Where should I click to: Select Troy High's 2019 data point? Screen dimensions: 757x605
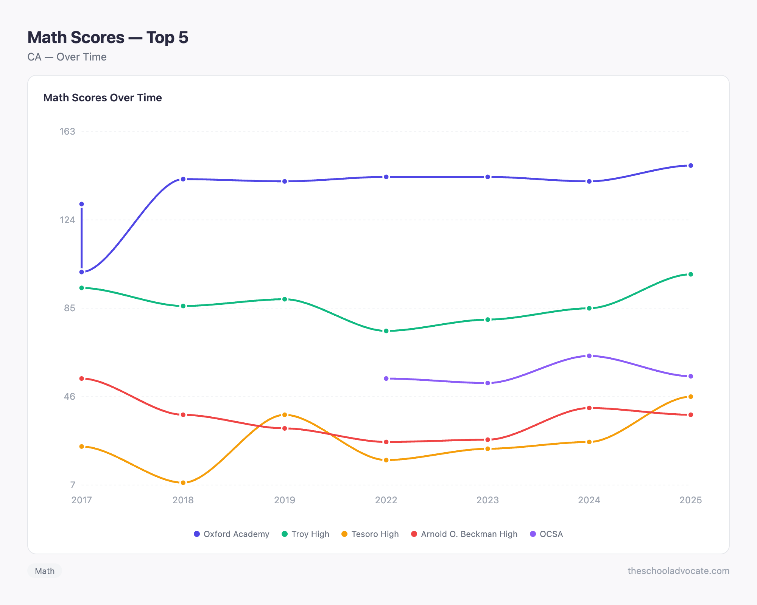click(285, 299)
